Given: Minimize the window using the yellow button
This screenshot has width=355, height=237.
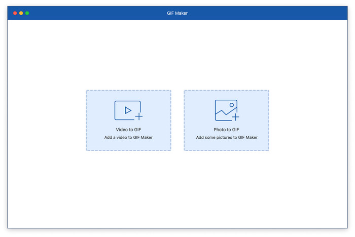Looking at the screenshot, I should tap(21, 13).
